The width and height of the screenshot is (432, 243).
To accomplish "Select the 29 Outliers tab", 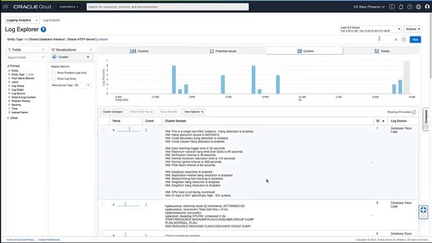I will pos(304,51).
